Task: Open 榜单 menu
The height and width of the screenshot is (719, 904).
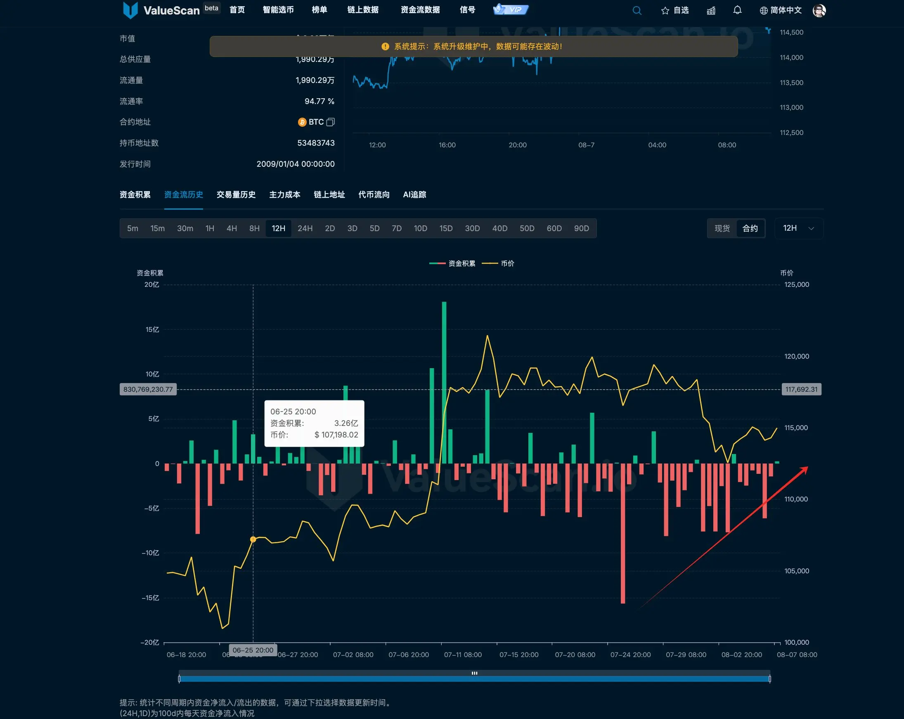Action: pyautogui.click(x=319, y=9)
